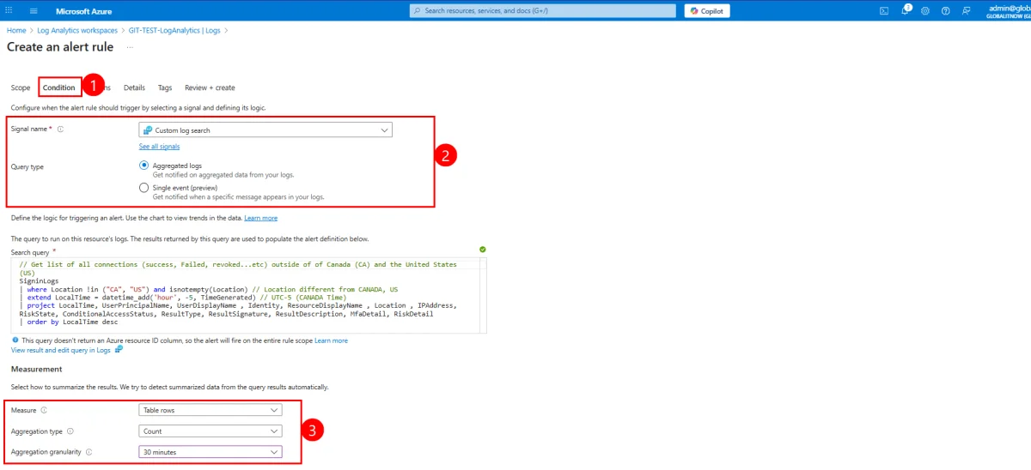Select the Aggregated logs radio button
The height and width of the screenshot is (470, 1031).
click(x=143, y=166)
